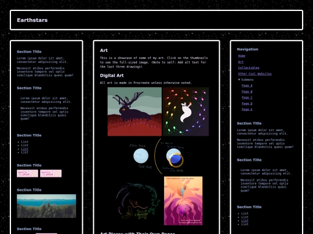313x234 pixels.
Task: Go to the Art page link
Action: tap(241, 62)
